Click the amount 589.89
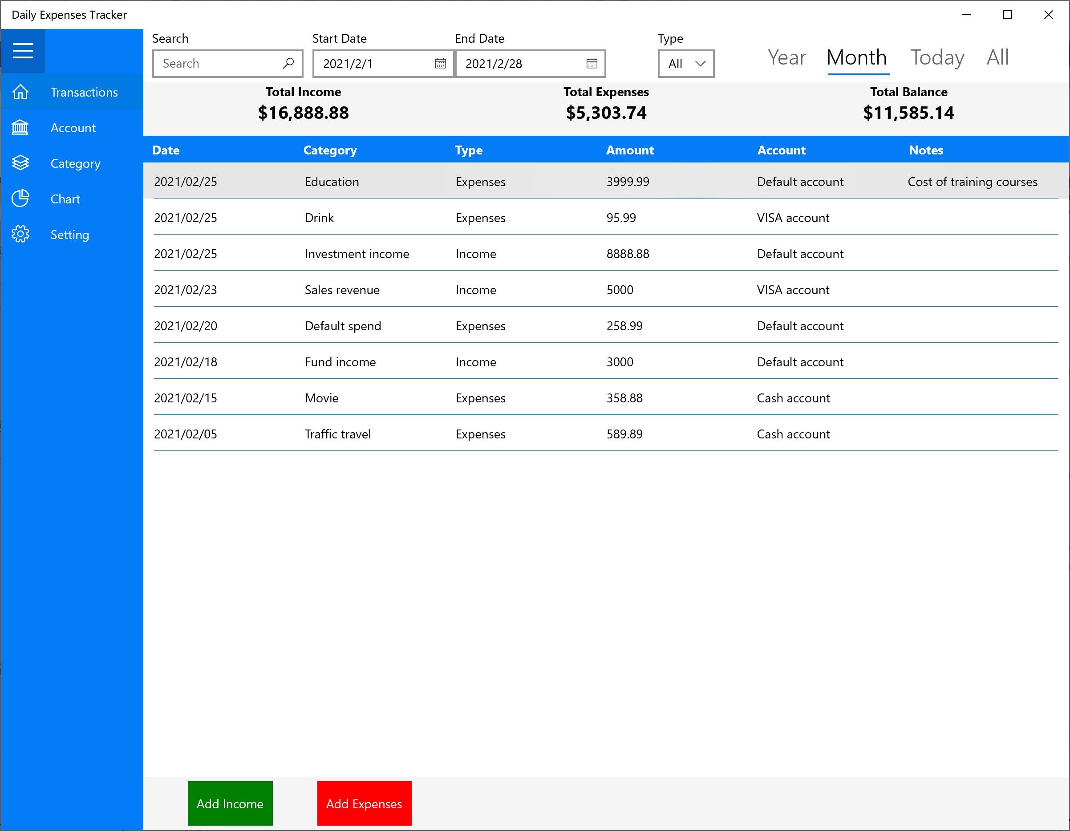Screen dimensions: 1070x831 624,434
